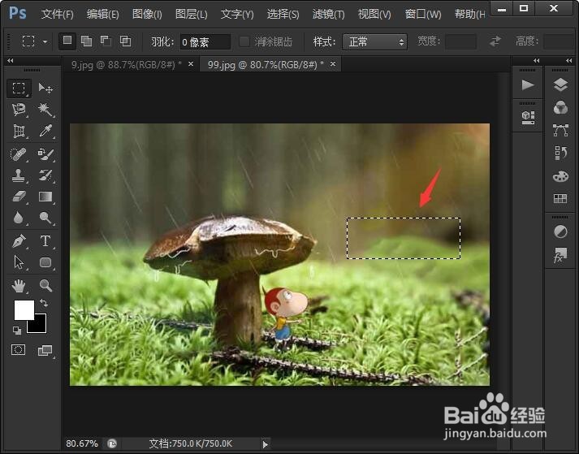The height and width of the screenshot is (454, 579).
Task: Open the 滤镜(T) menu
Action: pos(328,15)
